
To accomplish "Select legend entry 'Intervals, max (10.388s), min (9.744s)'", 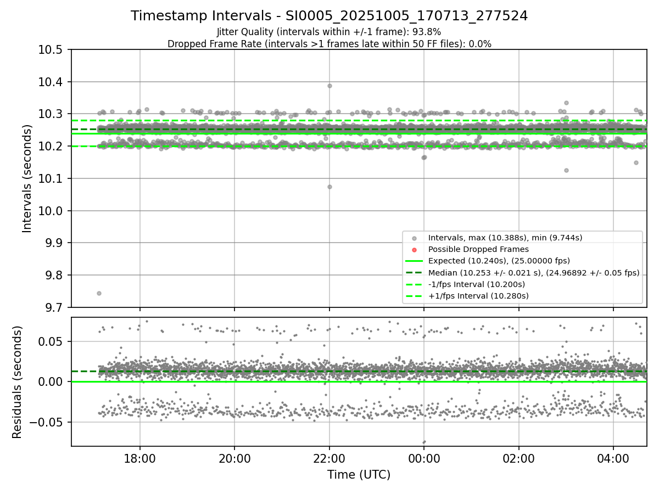I will coord(505,238).
